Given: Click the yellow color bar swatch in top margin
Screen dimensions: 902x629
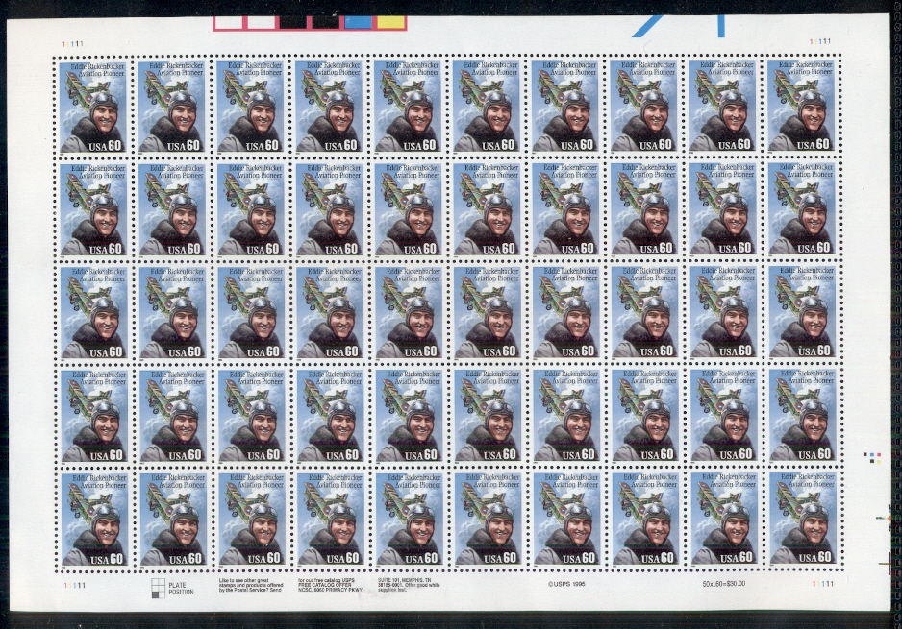Looking at the screenshot, I should pyautogui.click(x=391, y=23).
